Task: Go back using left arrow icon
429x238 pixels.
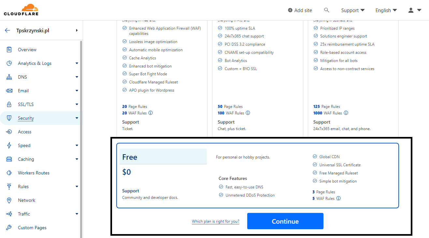Action: pos(7,30)
